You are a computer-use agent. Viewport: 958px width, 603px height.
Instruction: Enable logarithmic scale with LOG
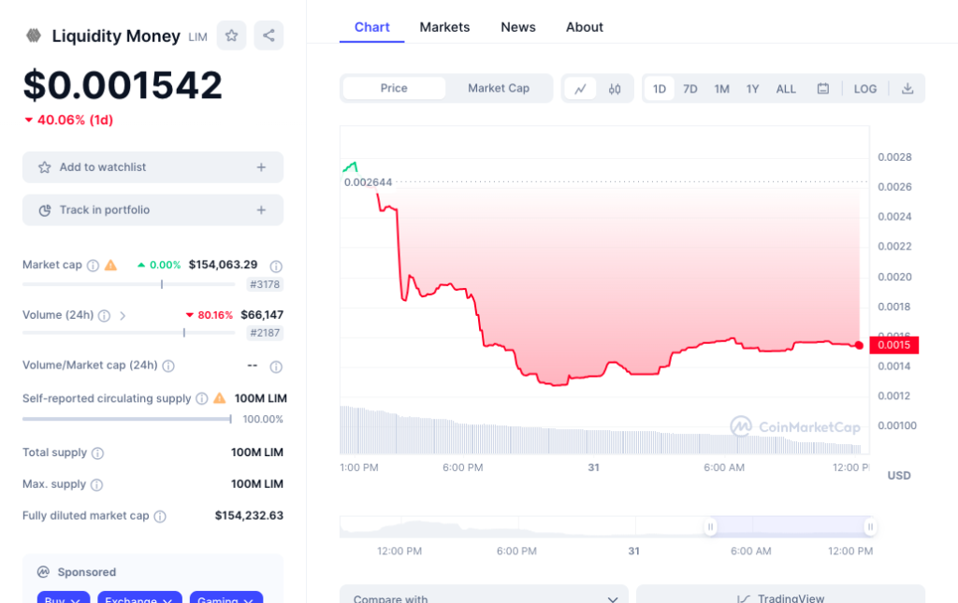coord(864,88)
